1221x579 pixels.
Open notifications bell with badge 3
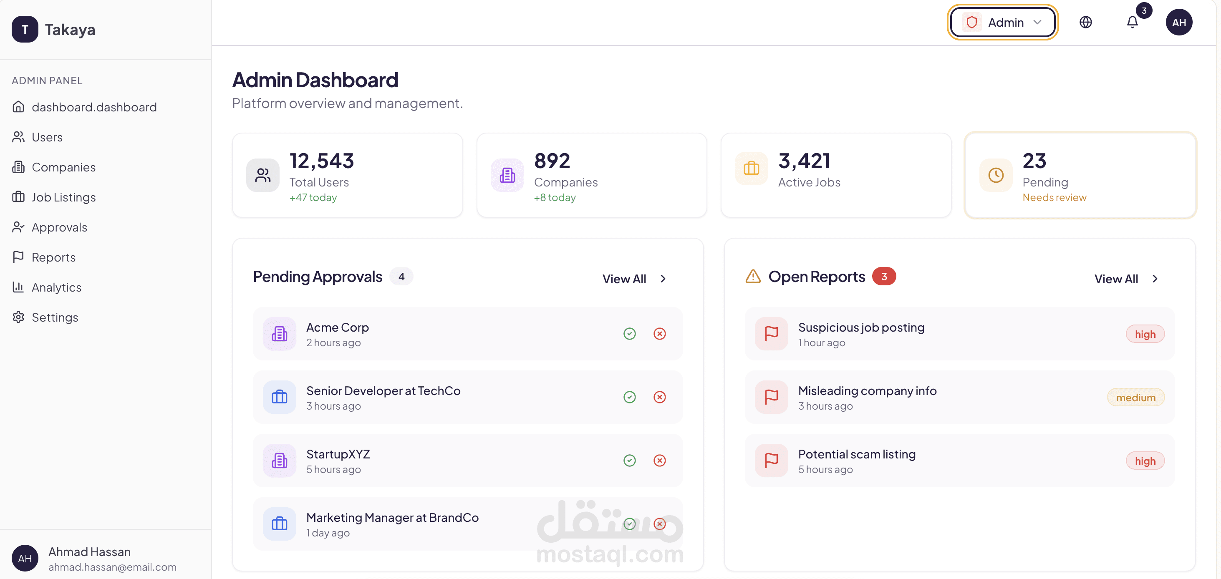click(x=1132, y=22)
